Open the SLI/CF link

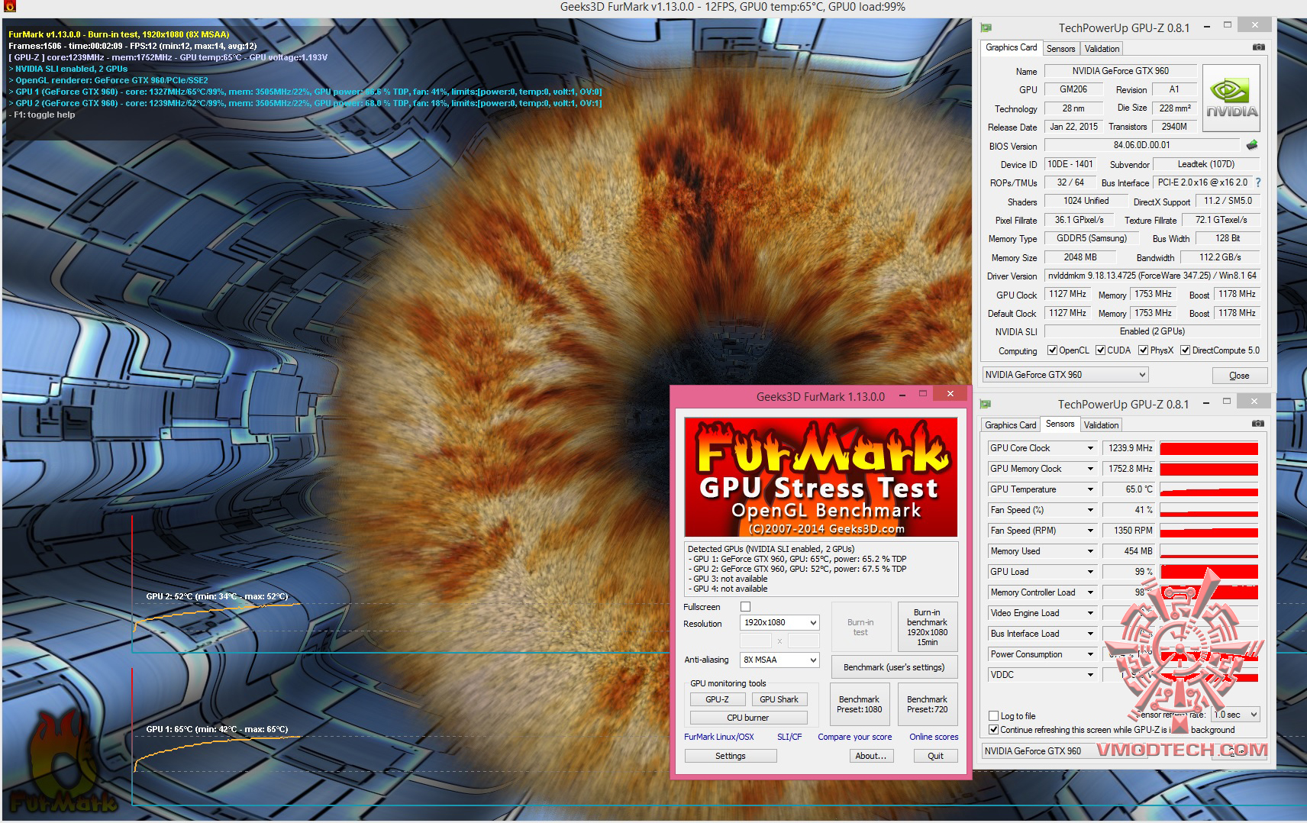(x=789, y=737)
